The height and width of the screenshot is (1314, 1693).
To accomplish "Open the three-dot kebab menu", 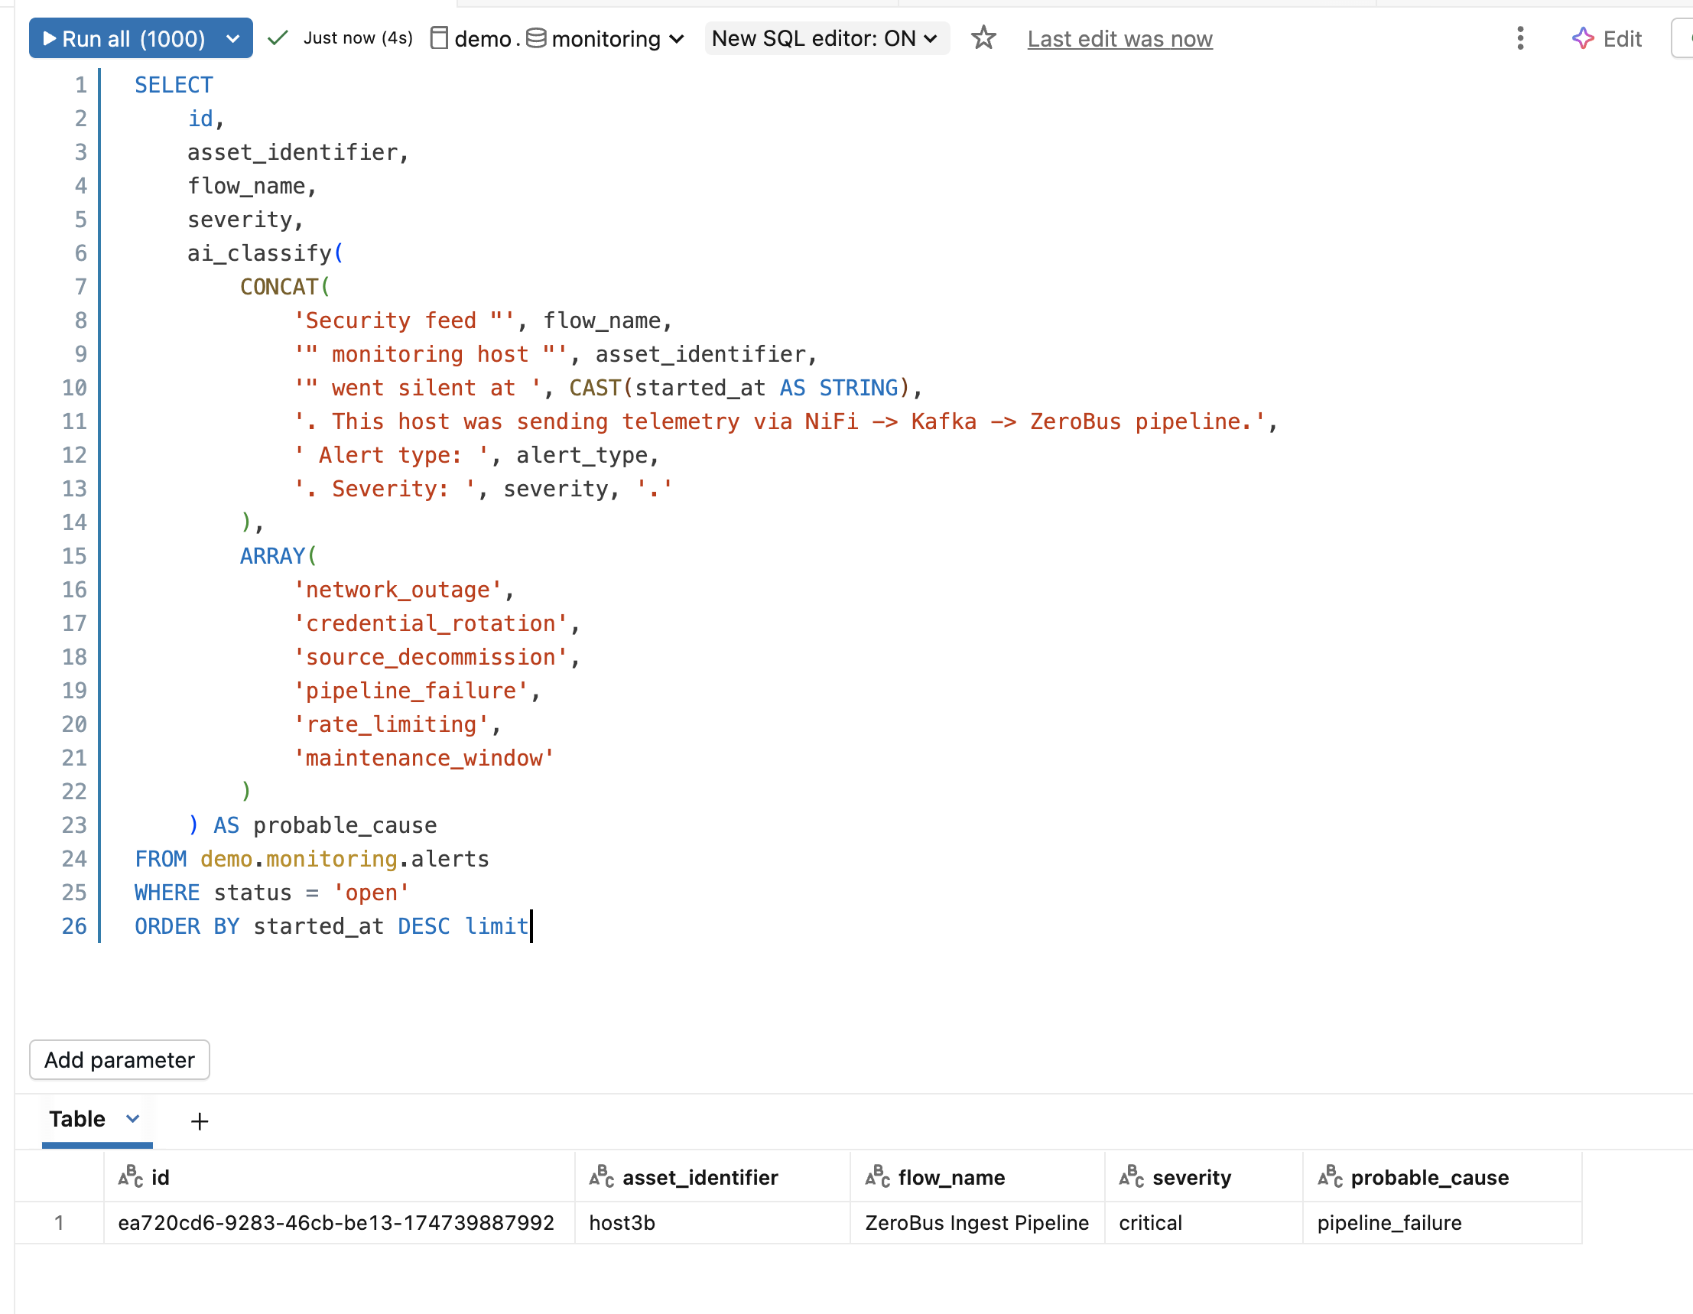I will (1520, 38).
